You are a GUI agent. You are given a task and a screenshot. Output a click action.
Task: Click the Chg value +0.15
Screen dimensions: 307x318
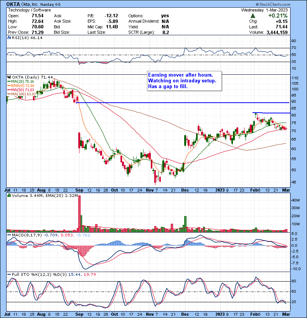click(x=282, y=21)
